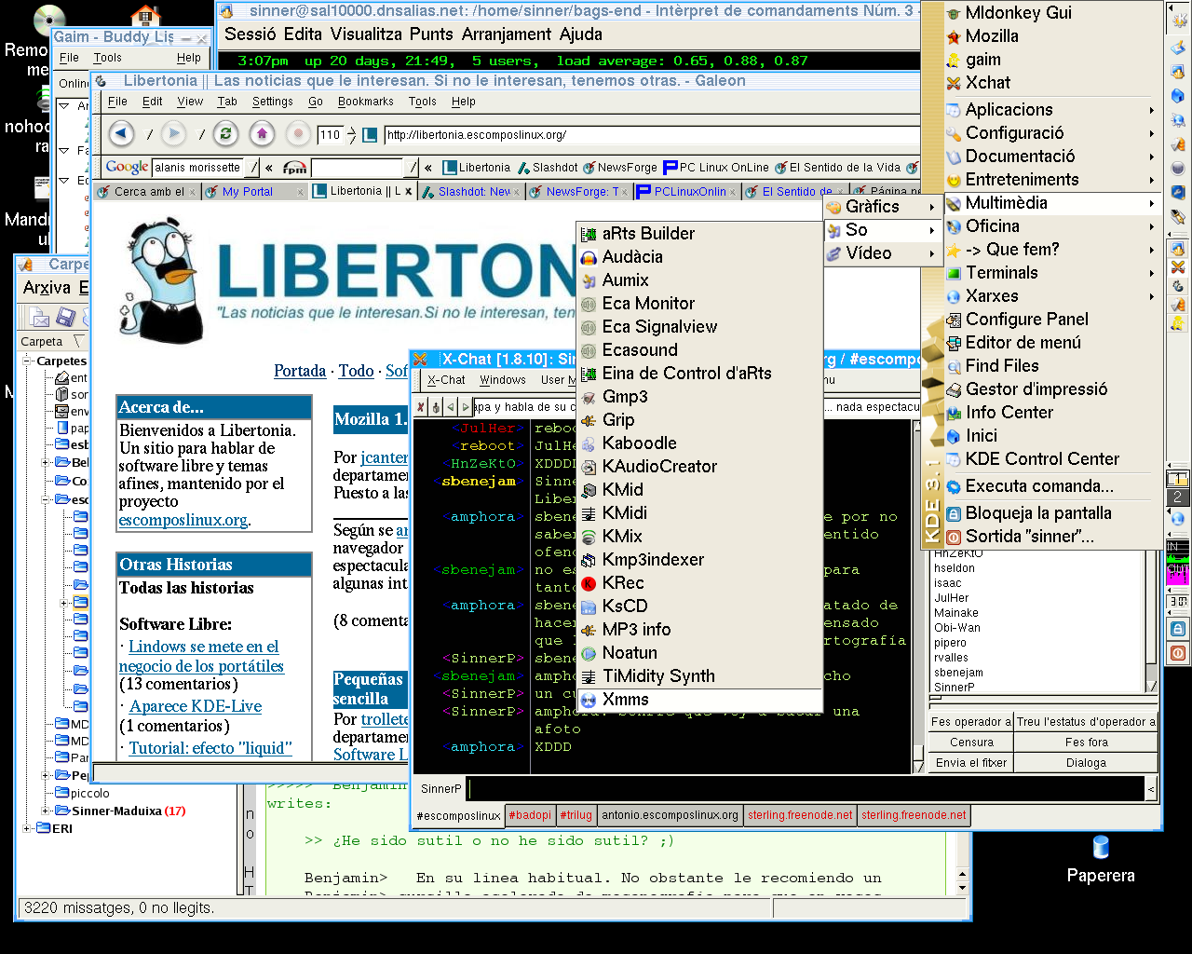Expand the Sinner-Maduixa folder in the mail tree
This screenshot has width=1192, height=954.
click(47, 811)
